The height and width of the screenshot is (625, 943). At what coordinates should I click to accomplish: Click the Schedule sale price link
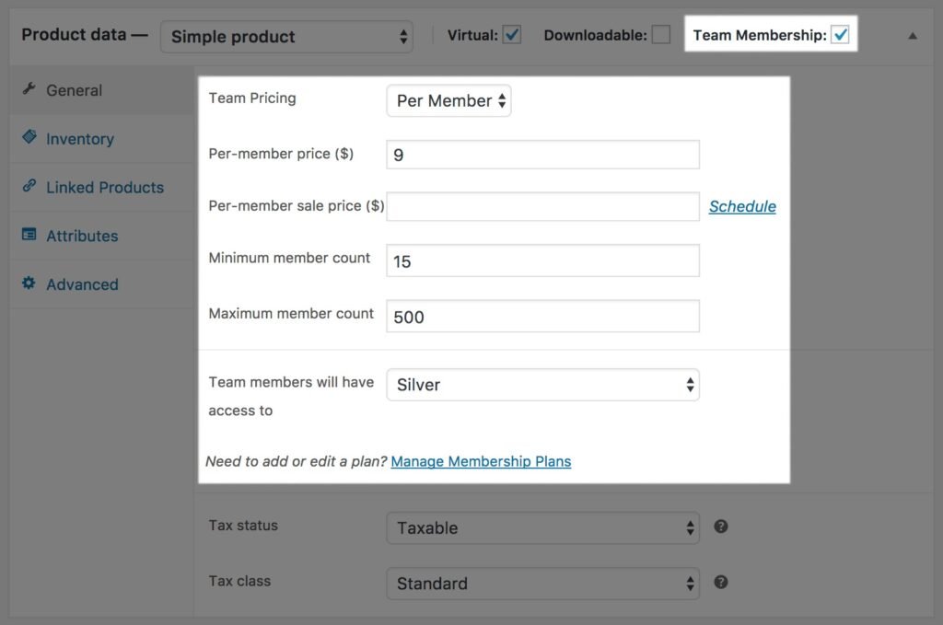(742, 206)
